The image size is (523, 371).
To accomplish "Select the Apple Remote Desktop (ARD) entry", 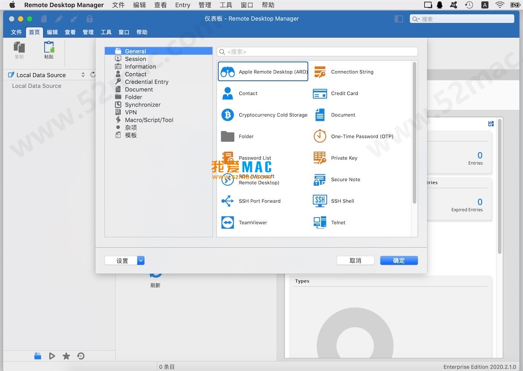I will tap(263, 72).
